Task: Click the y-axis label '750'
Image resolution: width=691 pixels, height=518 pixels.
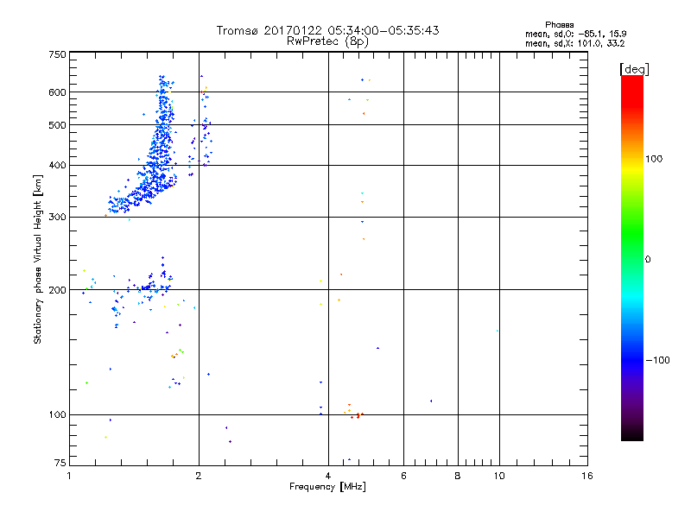Action: point(57,54)
